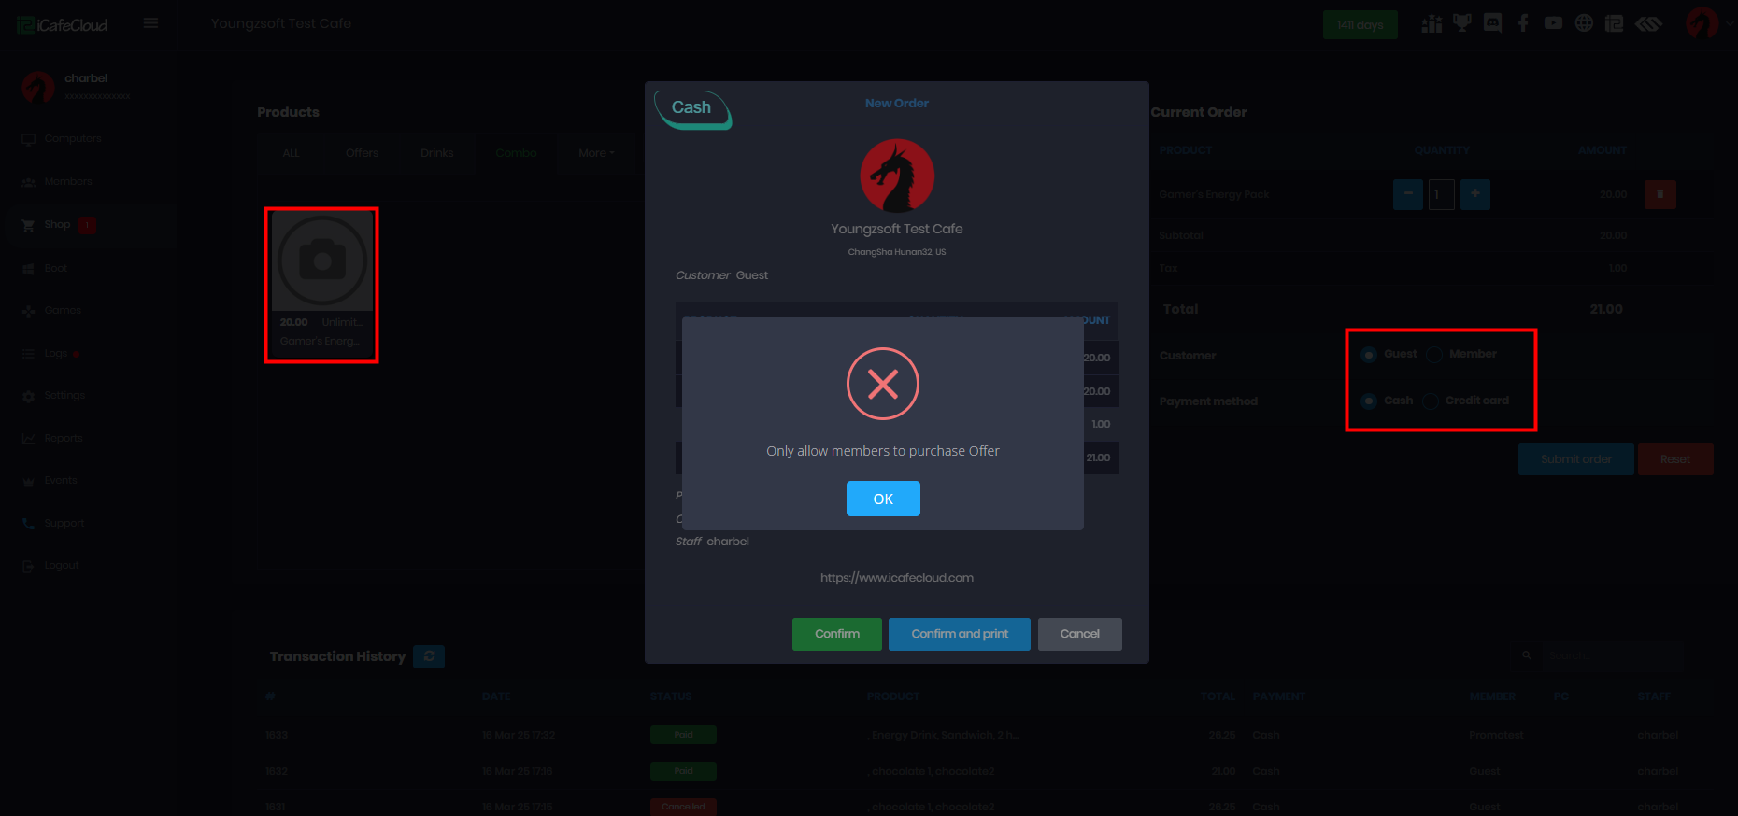Click "Youngzsoft Test Cafe" title in the header
Screen dimensions: 1738x816
coord(281,23)
